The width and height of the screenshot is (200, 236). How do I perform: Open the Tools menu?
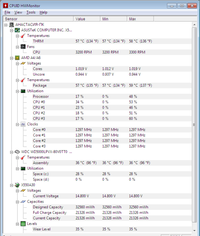click(x=31, y=12)
